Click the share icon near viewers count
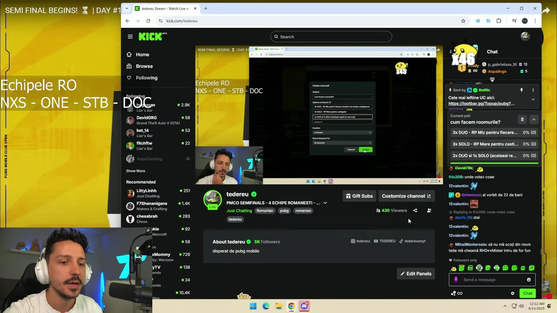 [x=415, y=210]
